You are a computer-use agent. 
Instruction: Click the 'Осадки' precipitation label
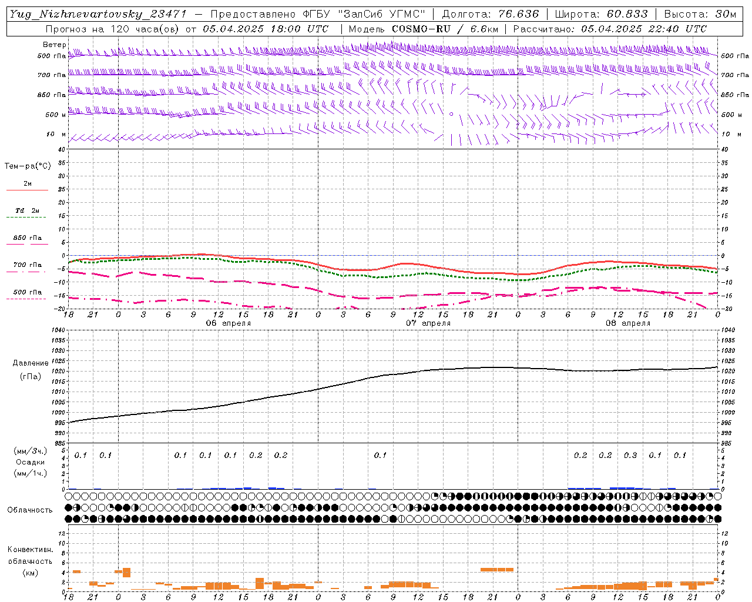click(x=30, y=462)
